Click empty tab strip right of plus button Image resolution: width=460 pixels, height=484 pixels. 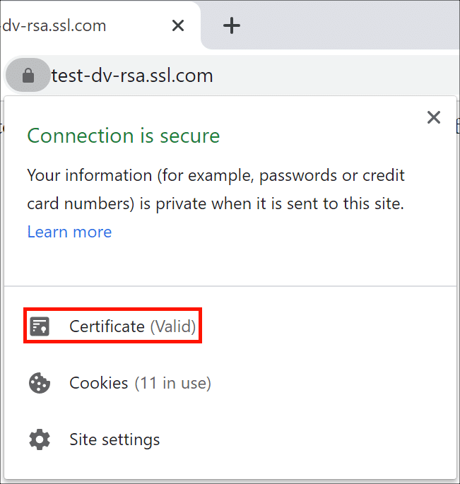point(353,26)
